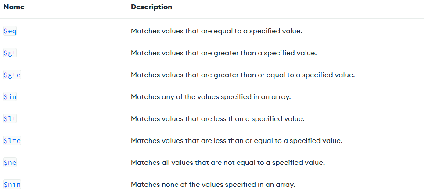Click 'Matches none of the values' description
Image resolution: width=425 pixels, height=193 pixels.
click(x=213, y=185)
